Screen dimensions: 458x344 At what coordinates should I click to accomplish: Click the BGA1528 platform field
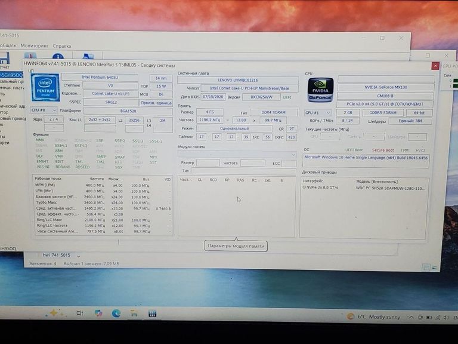click(128, 111)
